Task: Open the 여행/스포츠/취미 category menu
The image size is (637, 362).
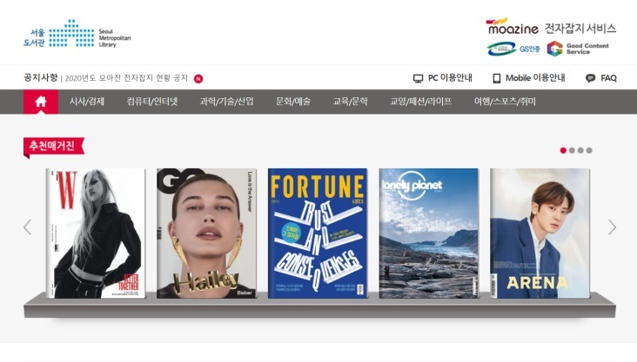Action: 505,102
